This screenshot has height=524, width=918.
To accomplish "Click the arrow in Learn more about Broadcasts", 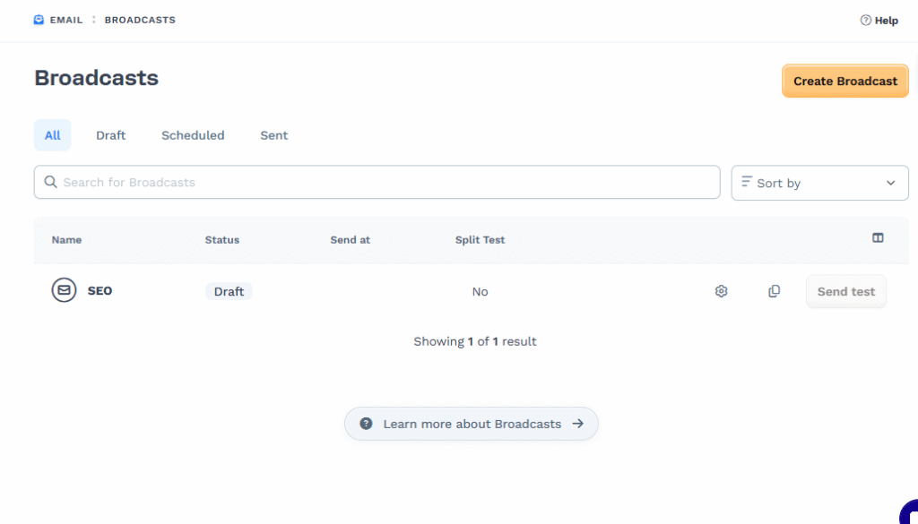I will (x=578, y=424).
